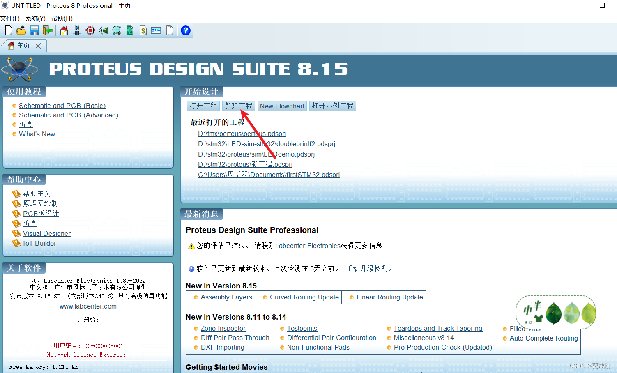Open the Source Code binary icon
This screenshot has height=373, width=617.
156,30
